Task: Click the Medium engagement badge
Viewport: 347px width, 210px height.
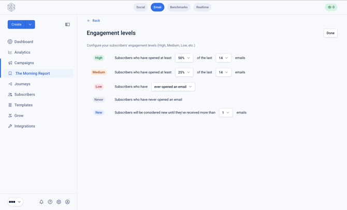Action: click(99, 72)
